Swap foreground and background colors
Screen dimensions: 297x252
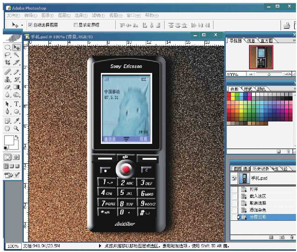point(17,137)
